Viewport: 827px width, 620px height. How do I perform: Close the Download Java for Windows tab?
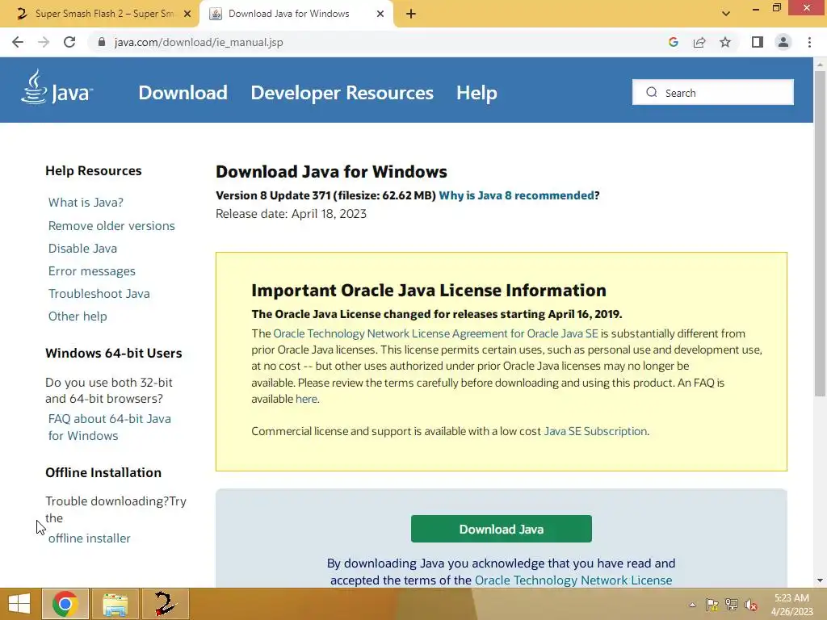click(380, 14)
